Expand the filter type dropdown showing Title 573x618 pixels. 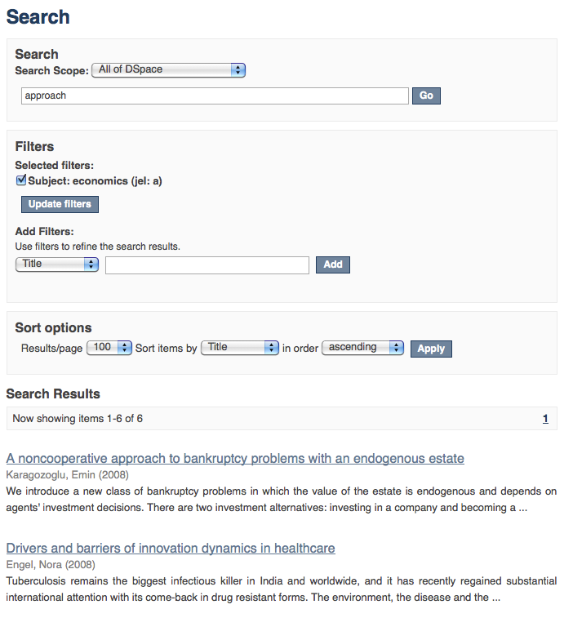coord(57,265)
